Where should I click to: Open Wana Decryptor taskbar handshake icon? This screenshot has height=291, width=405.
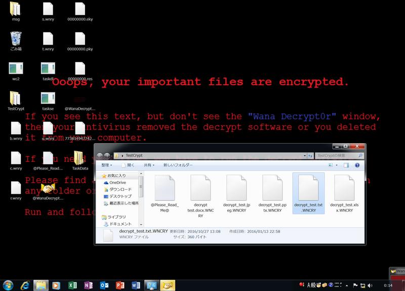click(168, 285)
